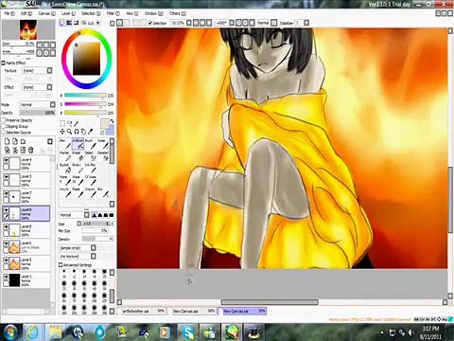
Task: Enable Advanced Settings checkbox
Action: 61,265
